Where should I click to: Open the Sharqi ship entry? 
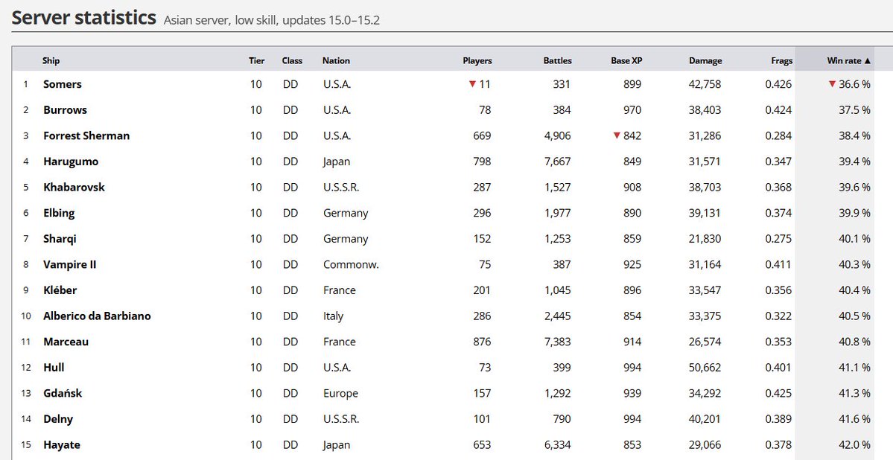pos(60,238)
